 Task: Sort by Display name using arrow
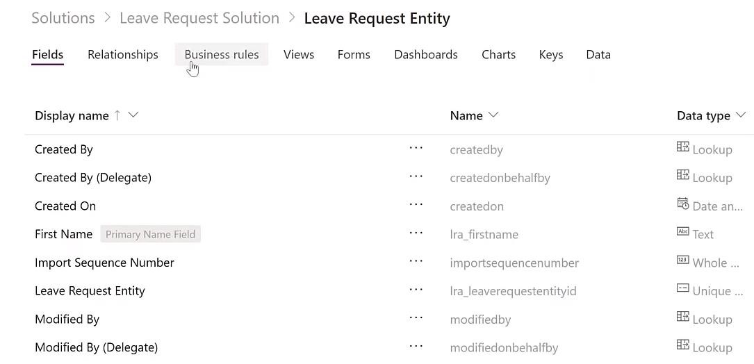coord(117,115)
